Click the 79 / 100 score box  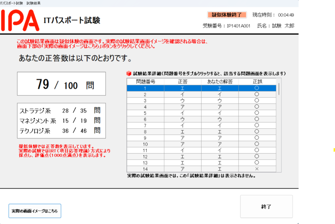point(62,84)
